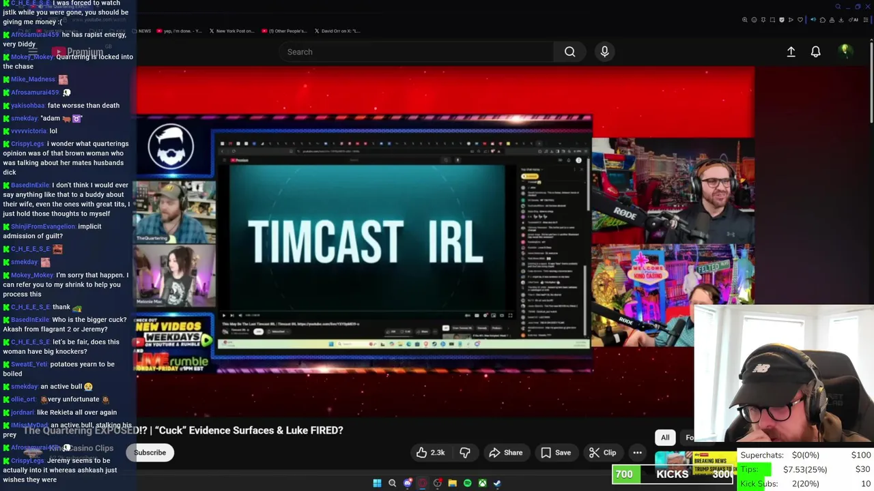Click the BREAKING NEWS recommended video thumbnail
Viewport: 874px width, 491px height.
(695, 465)
